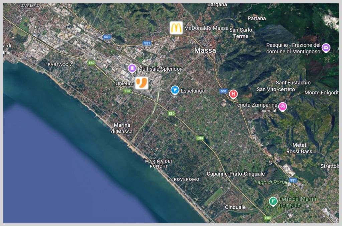Click the McDonald's Massa map marker
The height and width of the screenshot is (226, 342).
[176, 28]
